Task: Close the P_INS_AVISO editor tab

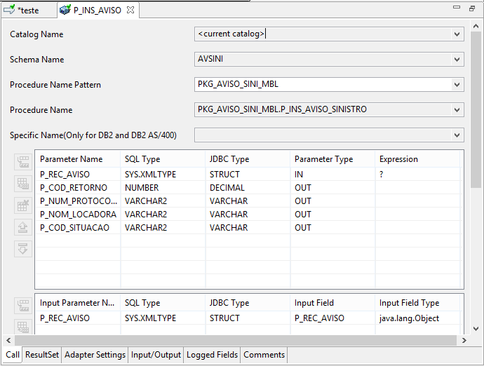Action: (130, 11)
